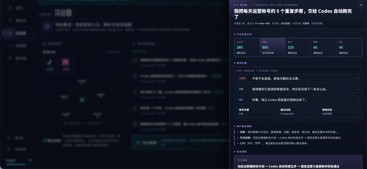This screenshot has height=169, width=367.
Task: Click the 动作标签 可复用 label
Action: point(301,23)
